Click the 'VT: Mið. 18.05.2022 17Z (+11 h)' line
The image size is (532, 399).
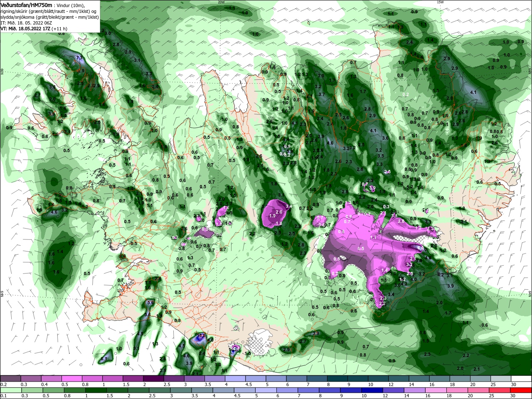[x=34, y=29]
